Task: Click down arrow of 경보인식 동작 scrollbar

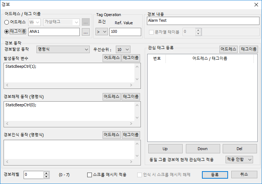Action: (137, 156)
